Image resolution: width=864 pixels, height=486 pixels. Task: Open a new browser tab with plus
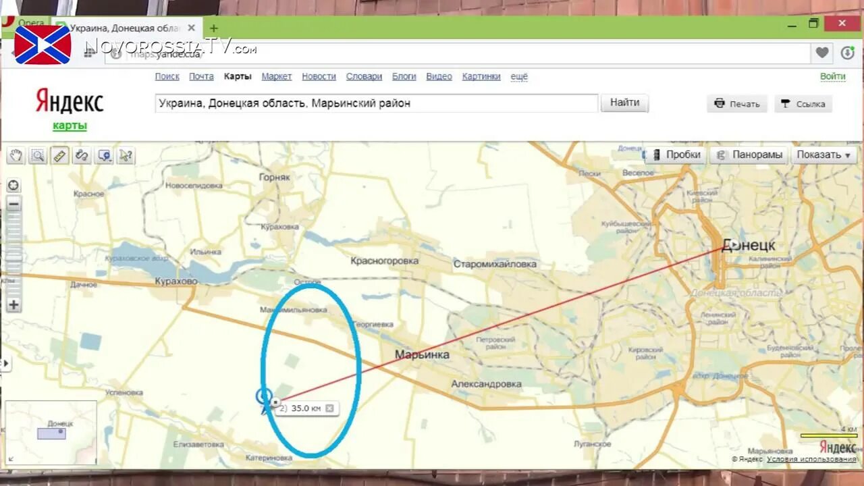[213, 28]
